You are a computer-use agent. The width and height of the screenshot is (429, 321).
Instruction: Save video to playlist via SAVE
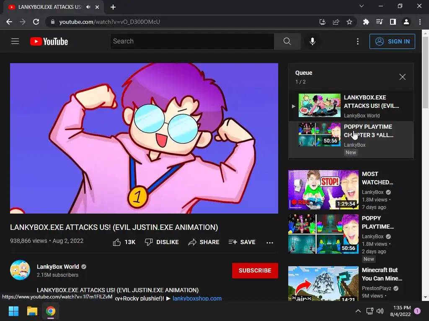[x=242, y=242]
